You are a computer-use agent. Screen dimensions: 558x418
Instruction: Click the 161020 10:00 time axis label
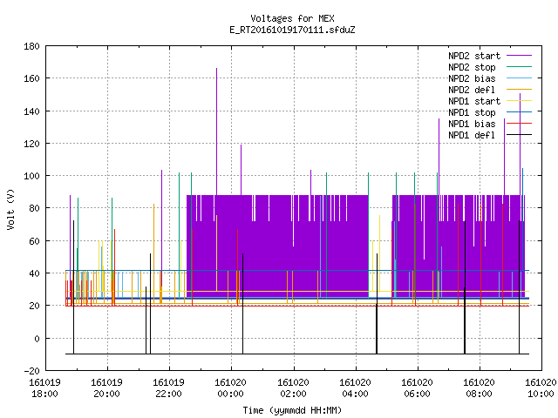(541, 388)
